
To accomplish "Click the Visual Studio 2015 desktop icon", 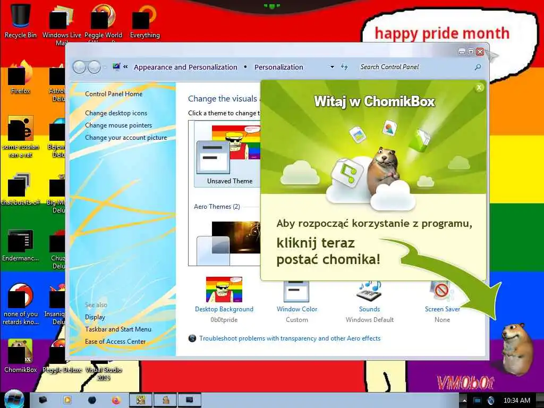I will pyautogui.click(x=103, y=370).
